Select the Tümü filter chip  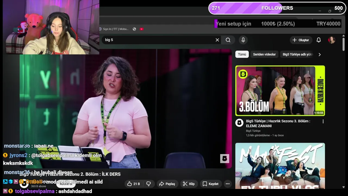tap(242, 54)
